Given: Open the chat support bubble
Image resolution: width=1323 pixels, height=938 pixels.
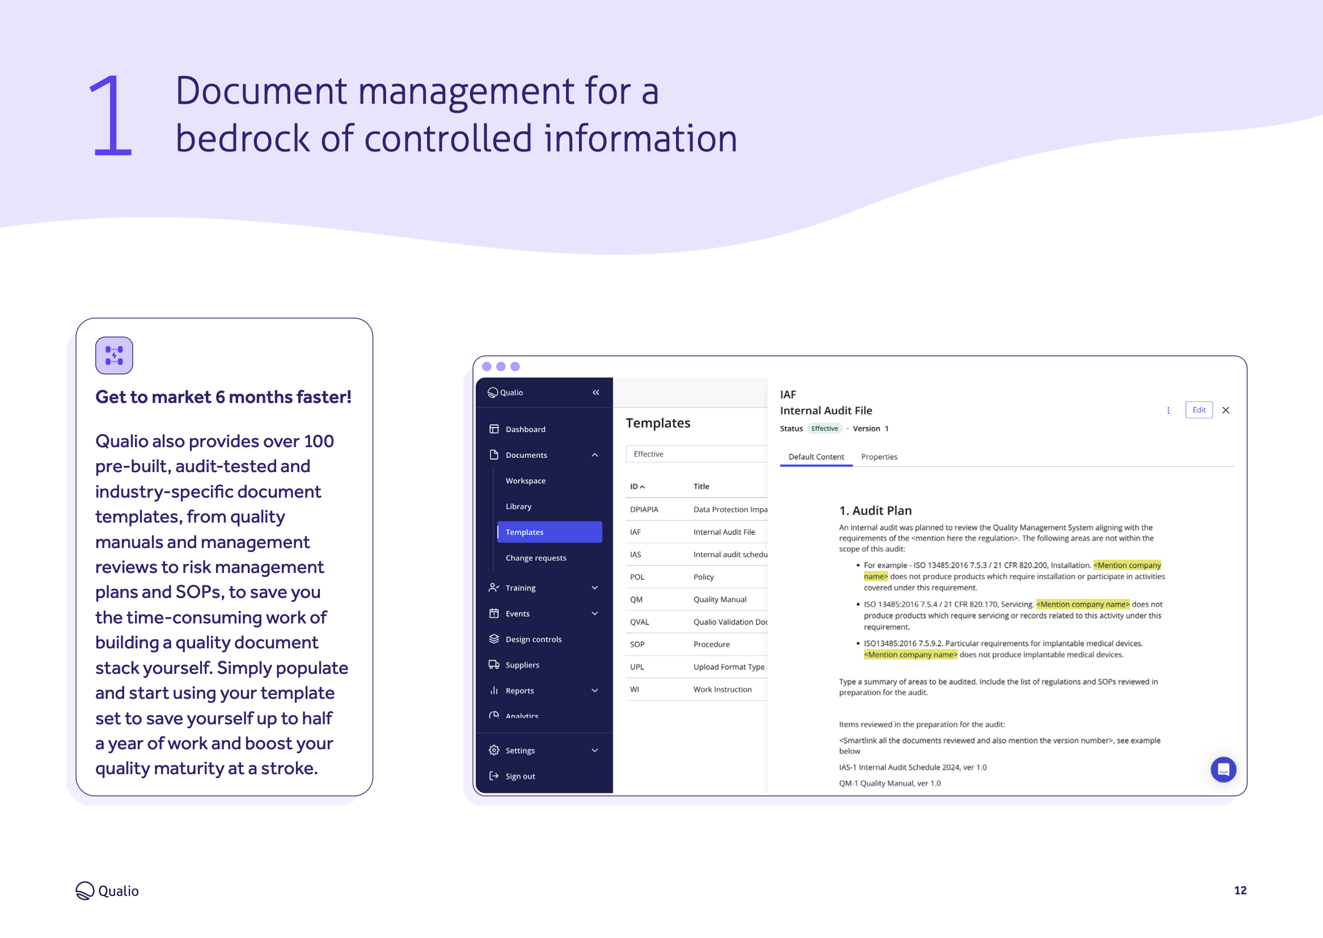Looking at the screenshot, I should pyautogui.click(x=1223, y=769).
